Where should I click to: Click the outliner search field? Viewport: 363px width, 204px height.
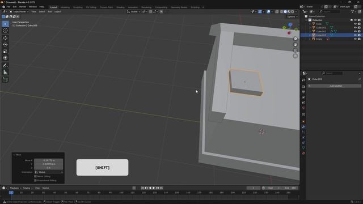click(330, 11)
